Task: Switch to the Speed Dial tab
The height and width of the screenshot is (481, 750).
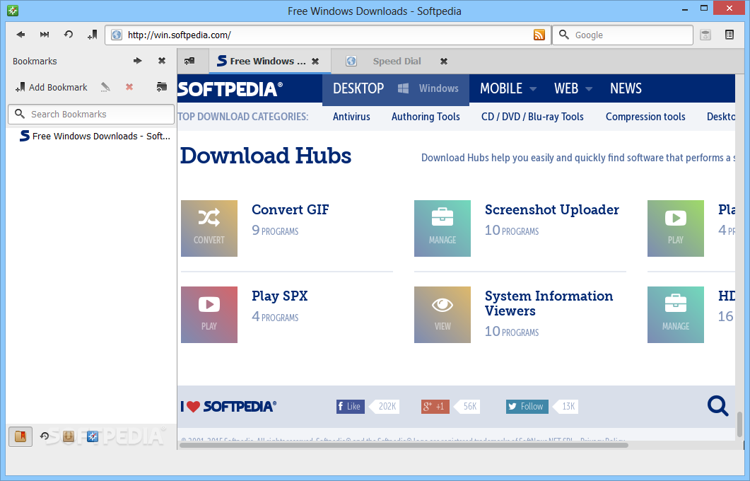Action: tap(397, 62)
